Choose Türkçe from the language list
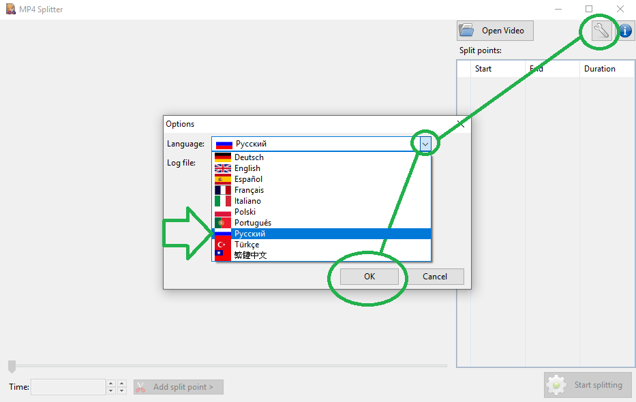 pyautogui.click(x=247, y=245)
